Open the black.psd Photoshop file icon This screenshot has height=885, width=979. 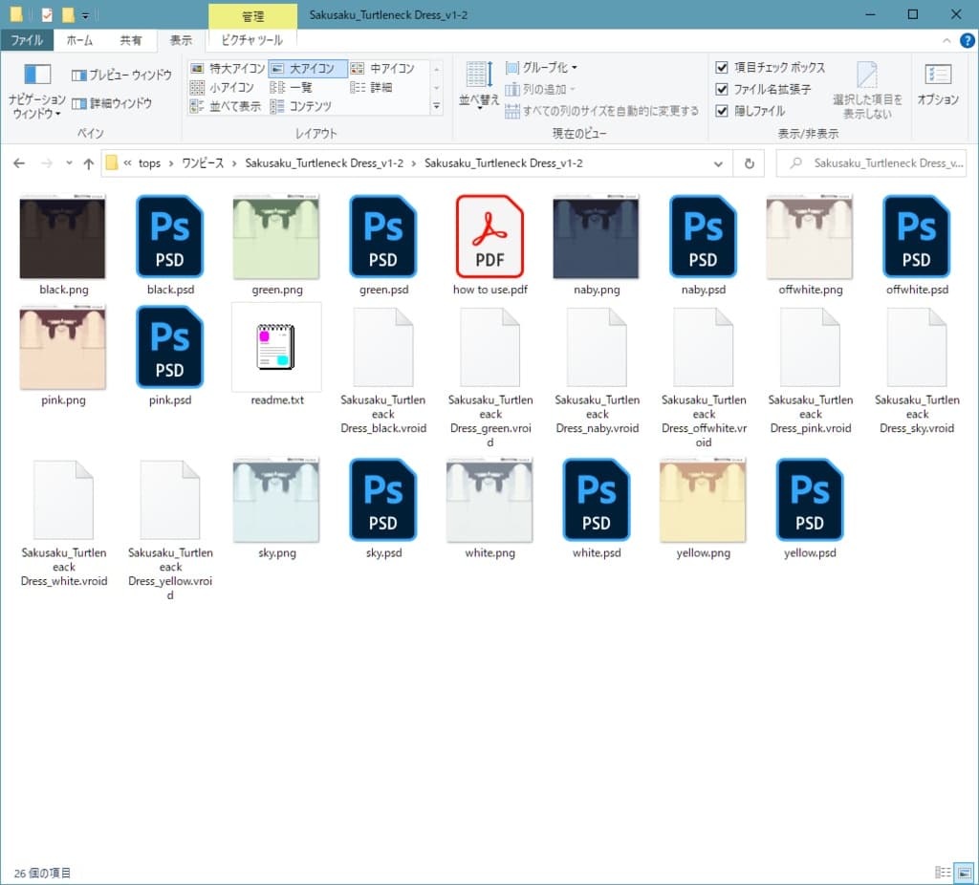169,237
